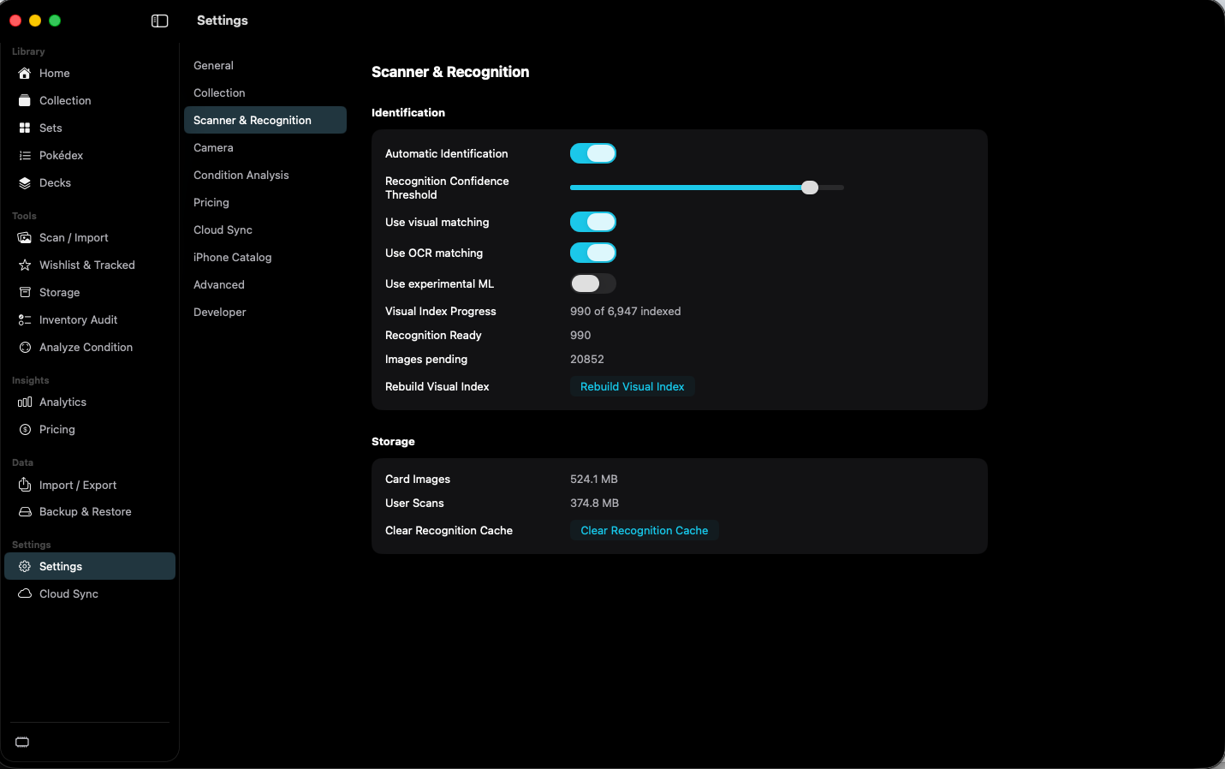
Task: Click Rebuild Visual Index button
Action: 633,386
